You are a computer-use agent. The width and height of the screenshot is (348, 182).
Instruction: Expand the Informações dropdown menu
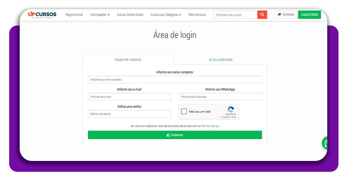click(x=100, y=15)
